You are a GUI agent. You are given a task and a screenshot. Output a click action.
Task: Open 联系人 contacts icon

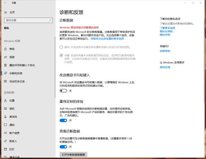(x=5, y=141)
